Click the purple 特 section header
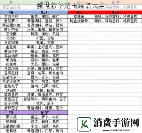 pyautogui.click(x=11, y=113)
